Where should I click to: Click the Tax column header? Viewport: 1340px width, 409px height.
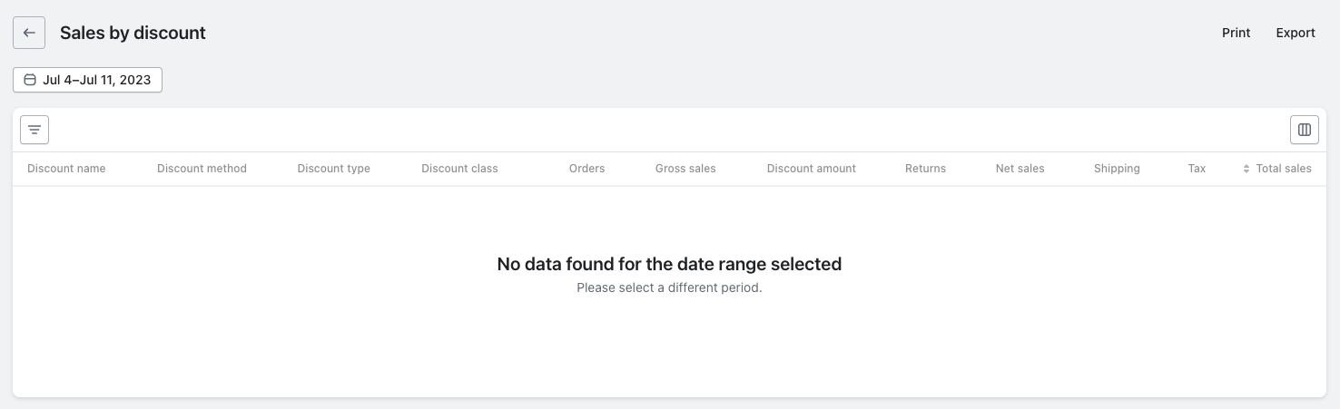[x=1197, y=169]
